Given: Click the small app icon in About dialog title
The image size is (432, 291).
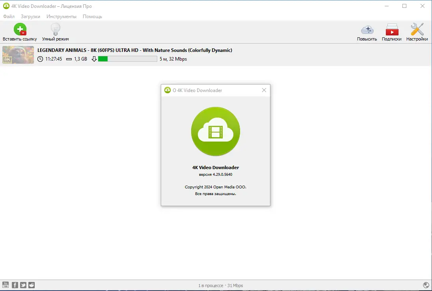Looking at the screenshot, I should click(x=168, y=90).
